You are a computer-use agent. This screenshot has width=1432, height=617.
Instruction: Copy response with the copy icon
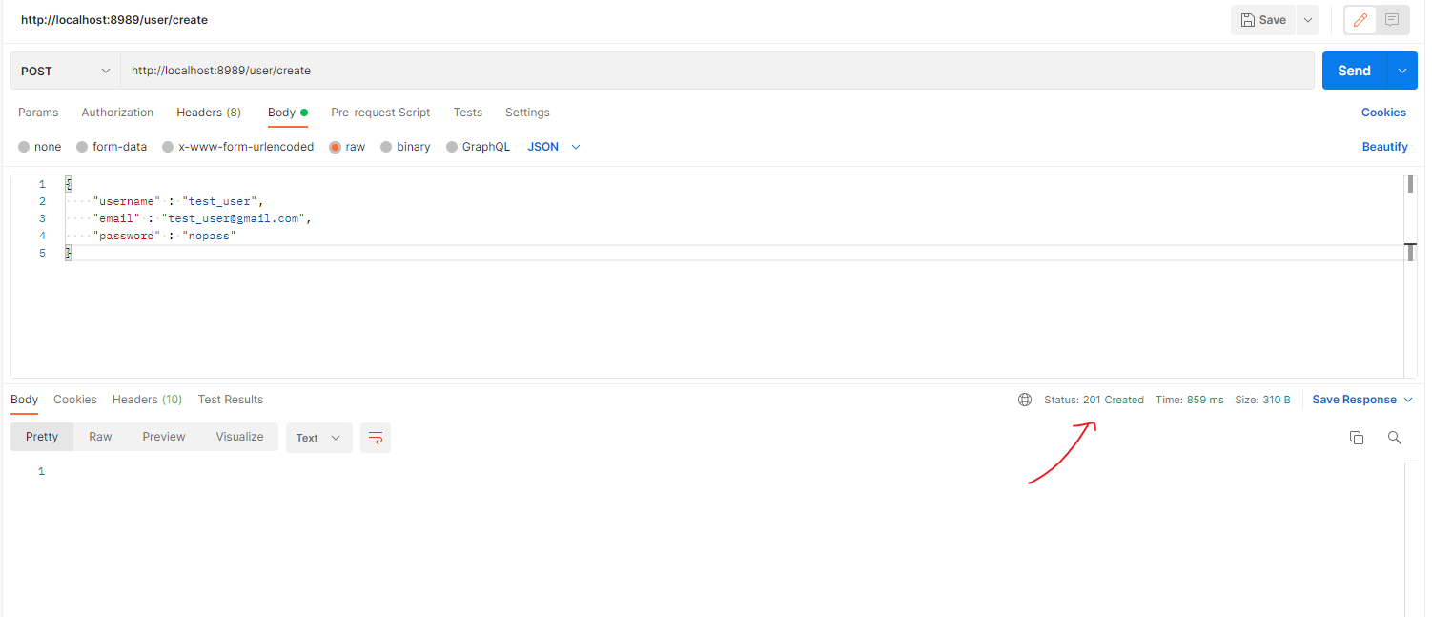click(x=1357, y=438)
